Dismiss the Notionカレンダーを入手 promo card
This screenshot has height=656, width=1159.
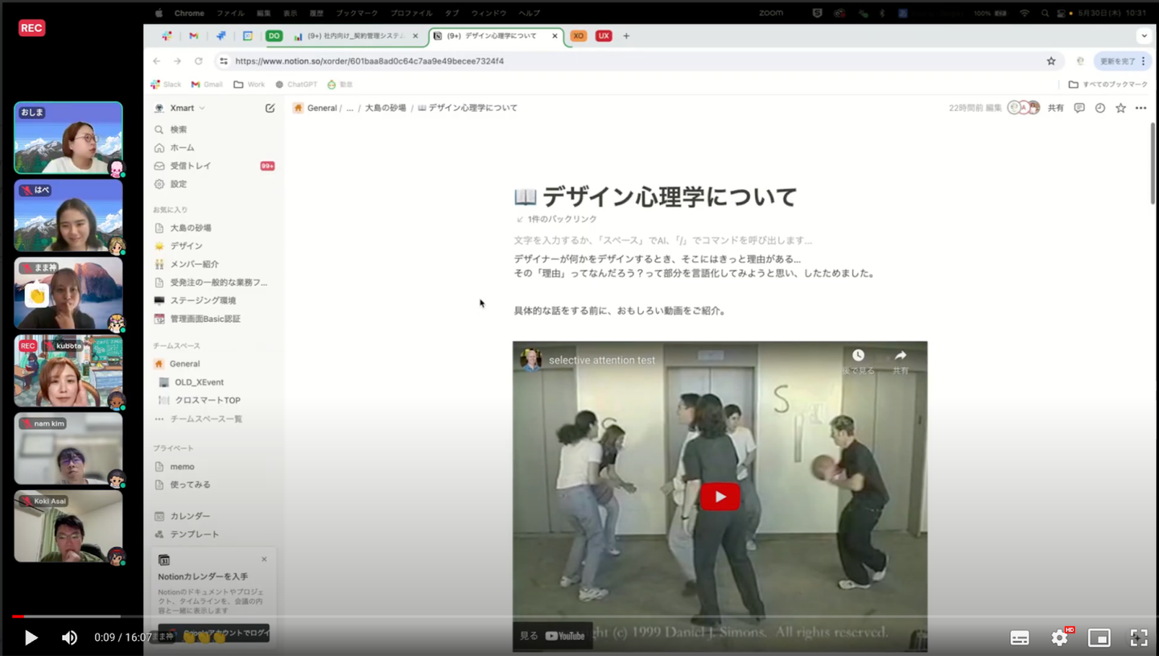click(x=264, y=559)
